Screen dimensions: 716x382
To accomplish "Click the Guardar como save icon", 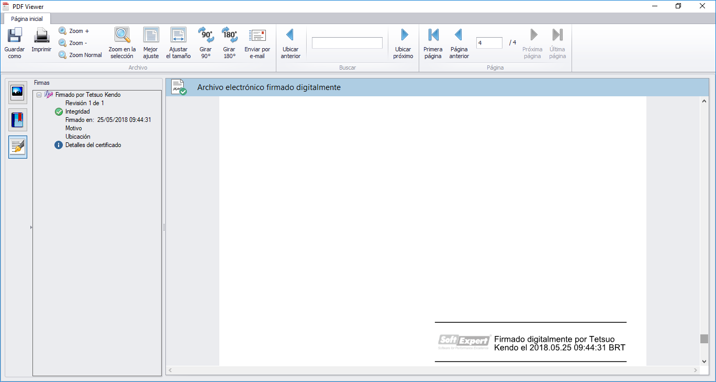I will 15,35.
